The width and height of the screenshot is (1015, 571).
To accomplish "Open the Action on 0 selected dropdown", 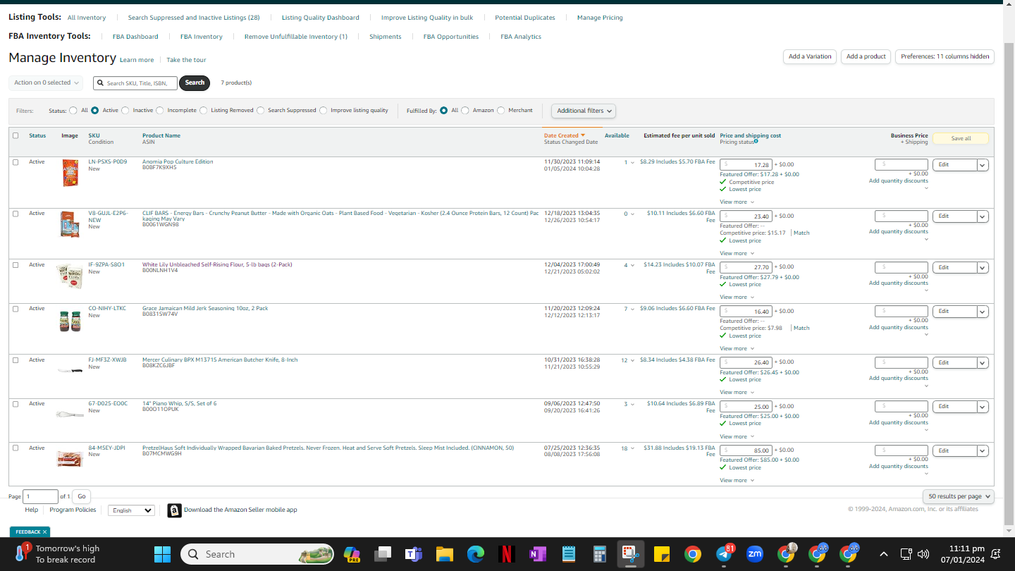I will [46, 83].
